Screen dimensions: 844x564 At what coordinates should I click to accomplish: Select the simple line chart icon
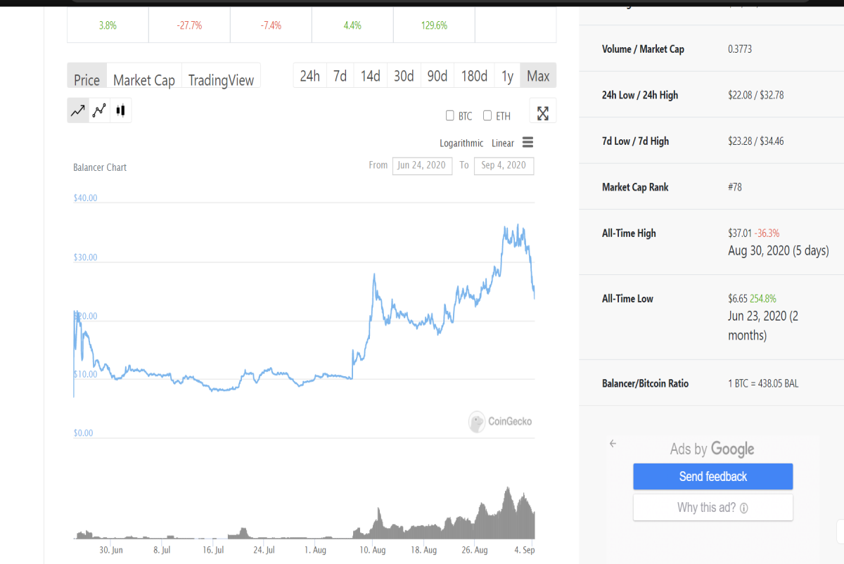[78, 110]
